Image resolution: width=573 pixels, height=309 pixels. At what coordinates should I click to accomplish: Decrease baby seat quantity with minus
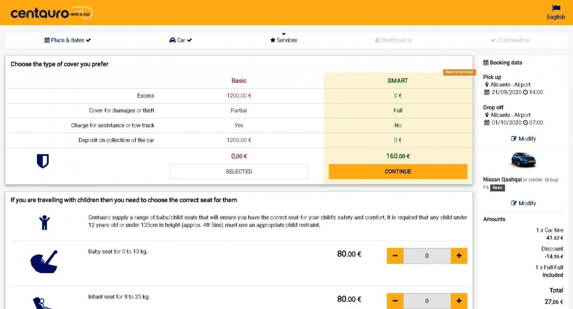[395, 256]
